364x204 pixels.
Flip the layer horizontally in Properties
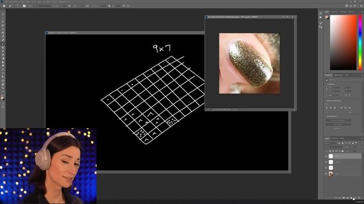point(346,95)
